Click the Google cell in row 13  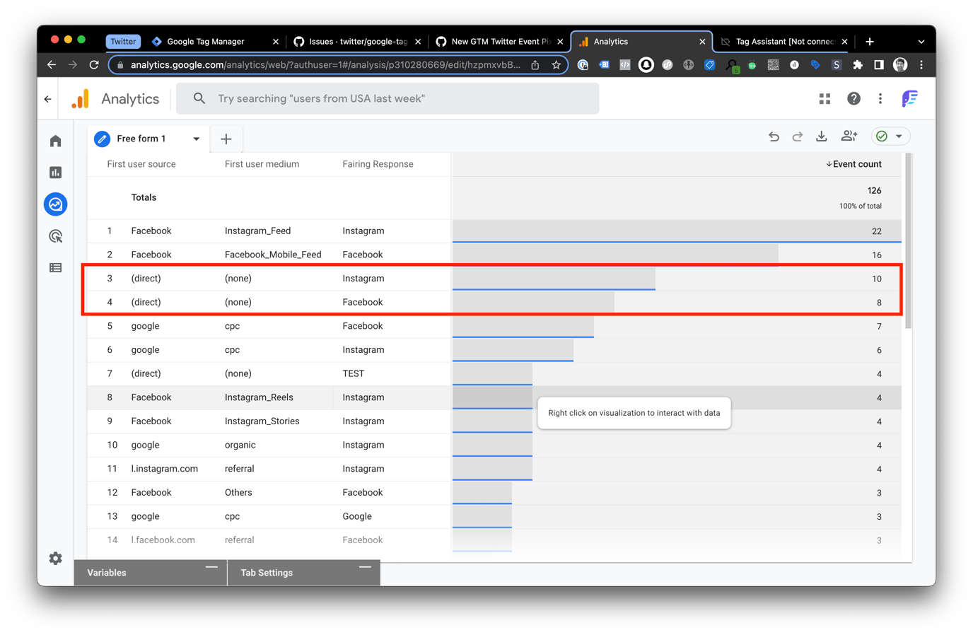357,516
